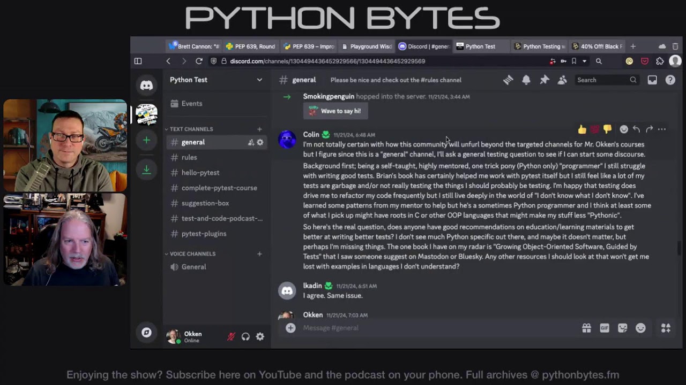Open add reaction smiley on Colin's message
Screen dimensions: 686x385
(x=624, y=129)
